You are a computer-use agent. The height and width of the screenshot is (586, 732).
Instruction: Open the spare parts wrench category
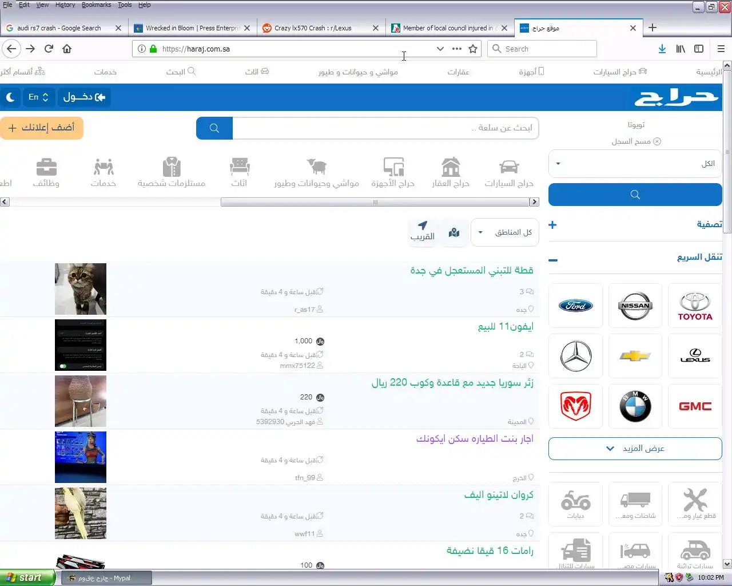[695, 504]
